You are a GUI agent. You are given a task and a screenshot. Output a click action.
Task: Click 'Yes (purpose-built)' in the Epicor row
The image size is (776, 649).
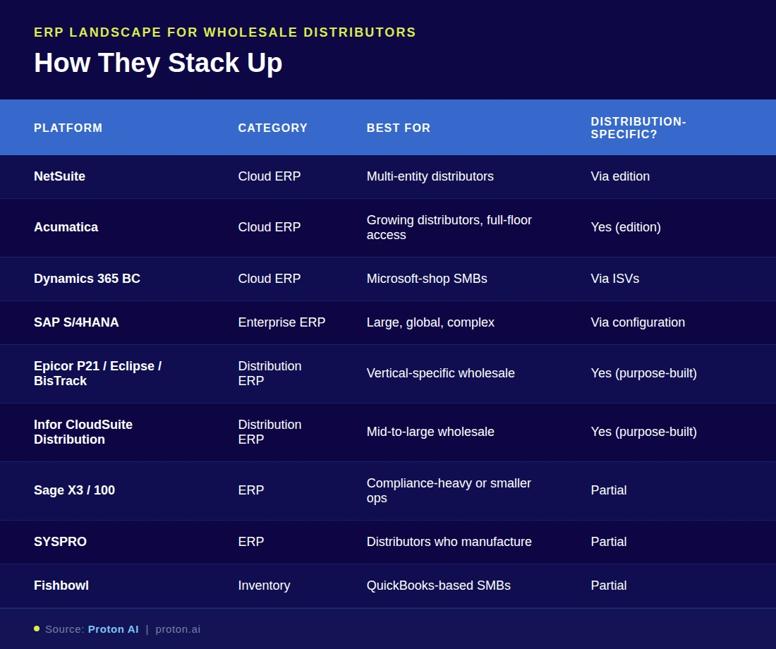coord(644,373)
